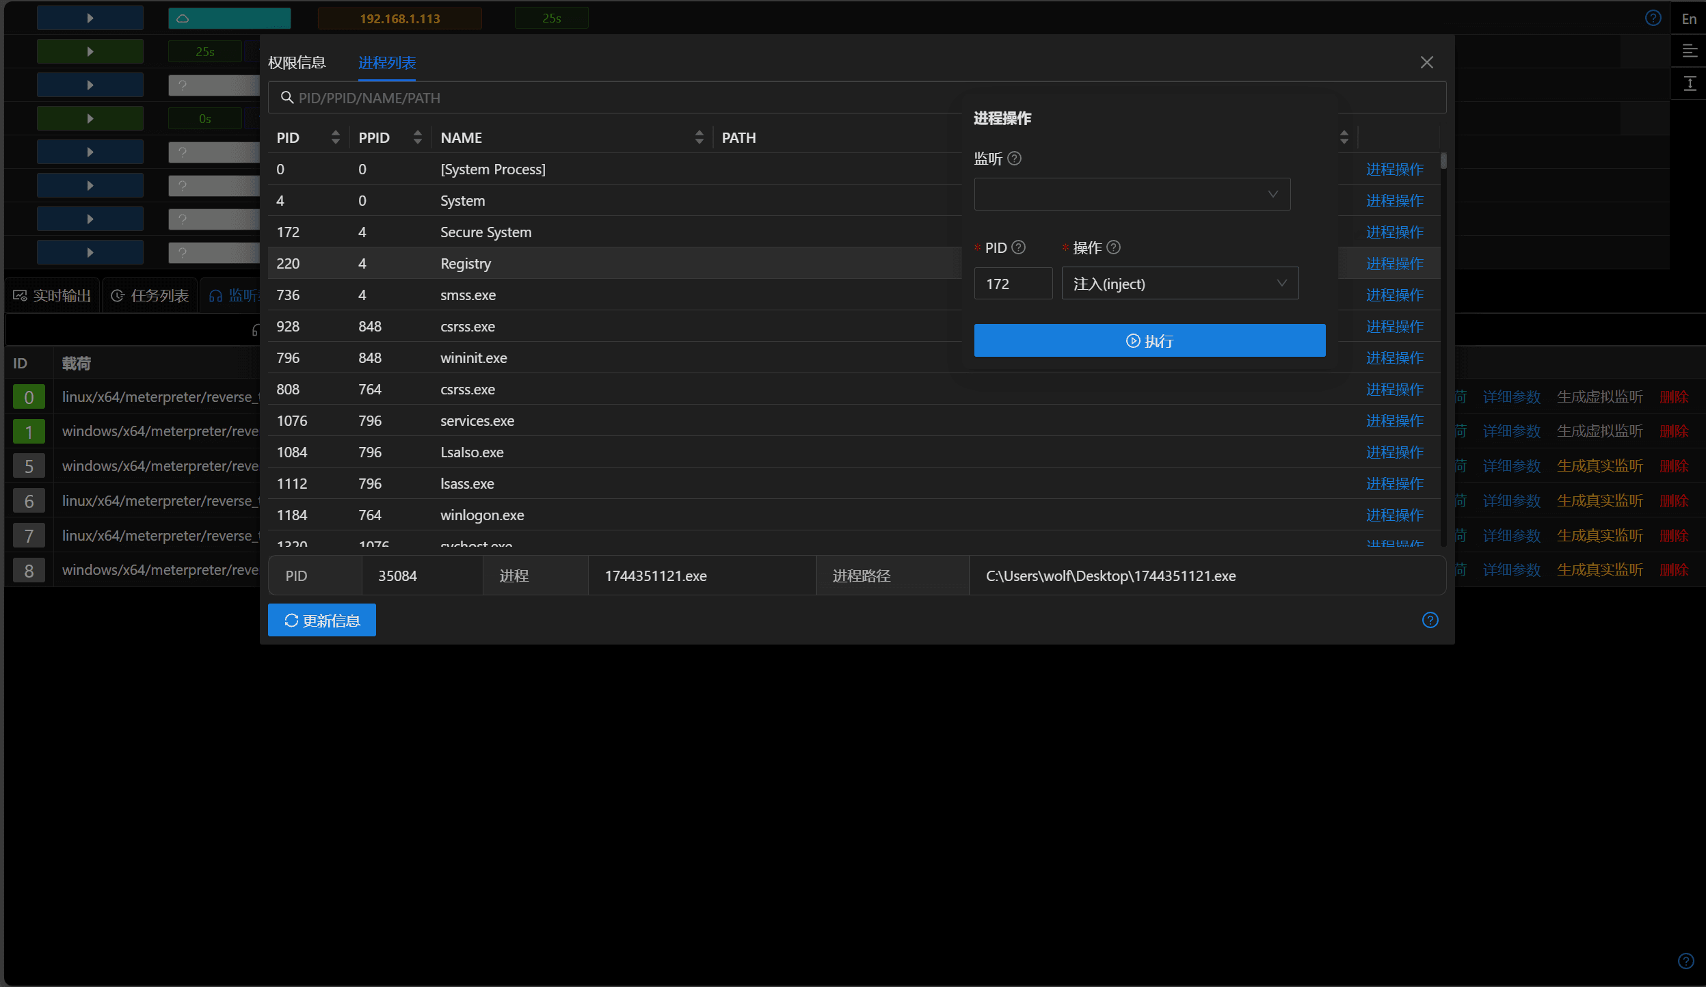The width and height of the screenshot is (1706, 987).
Task: Sort the process table by PID column
Action: [336, 137]
